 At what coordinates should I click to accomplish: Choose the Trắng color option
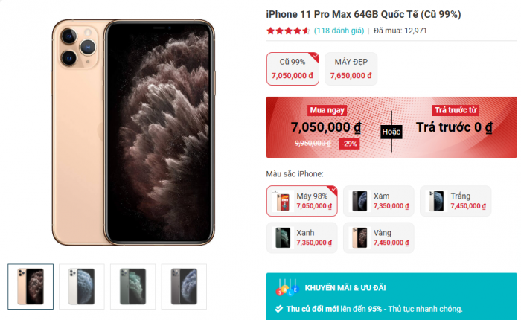point(456,201)
